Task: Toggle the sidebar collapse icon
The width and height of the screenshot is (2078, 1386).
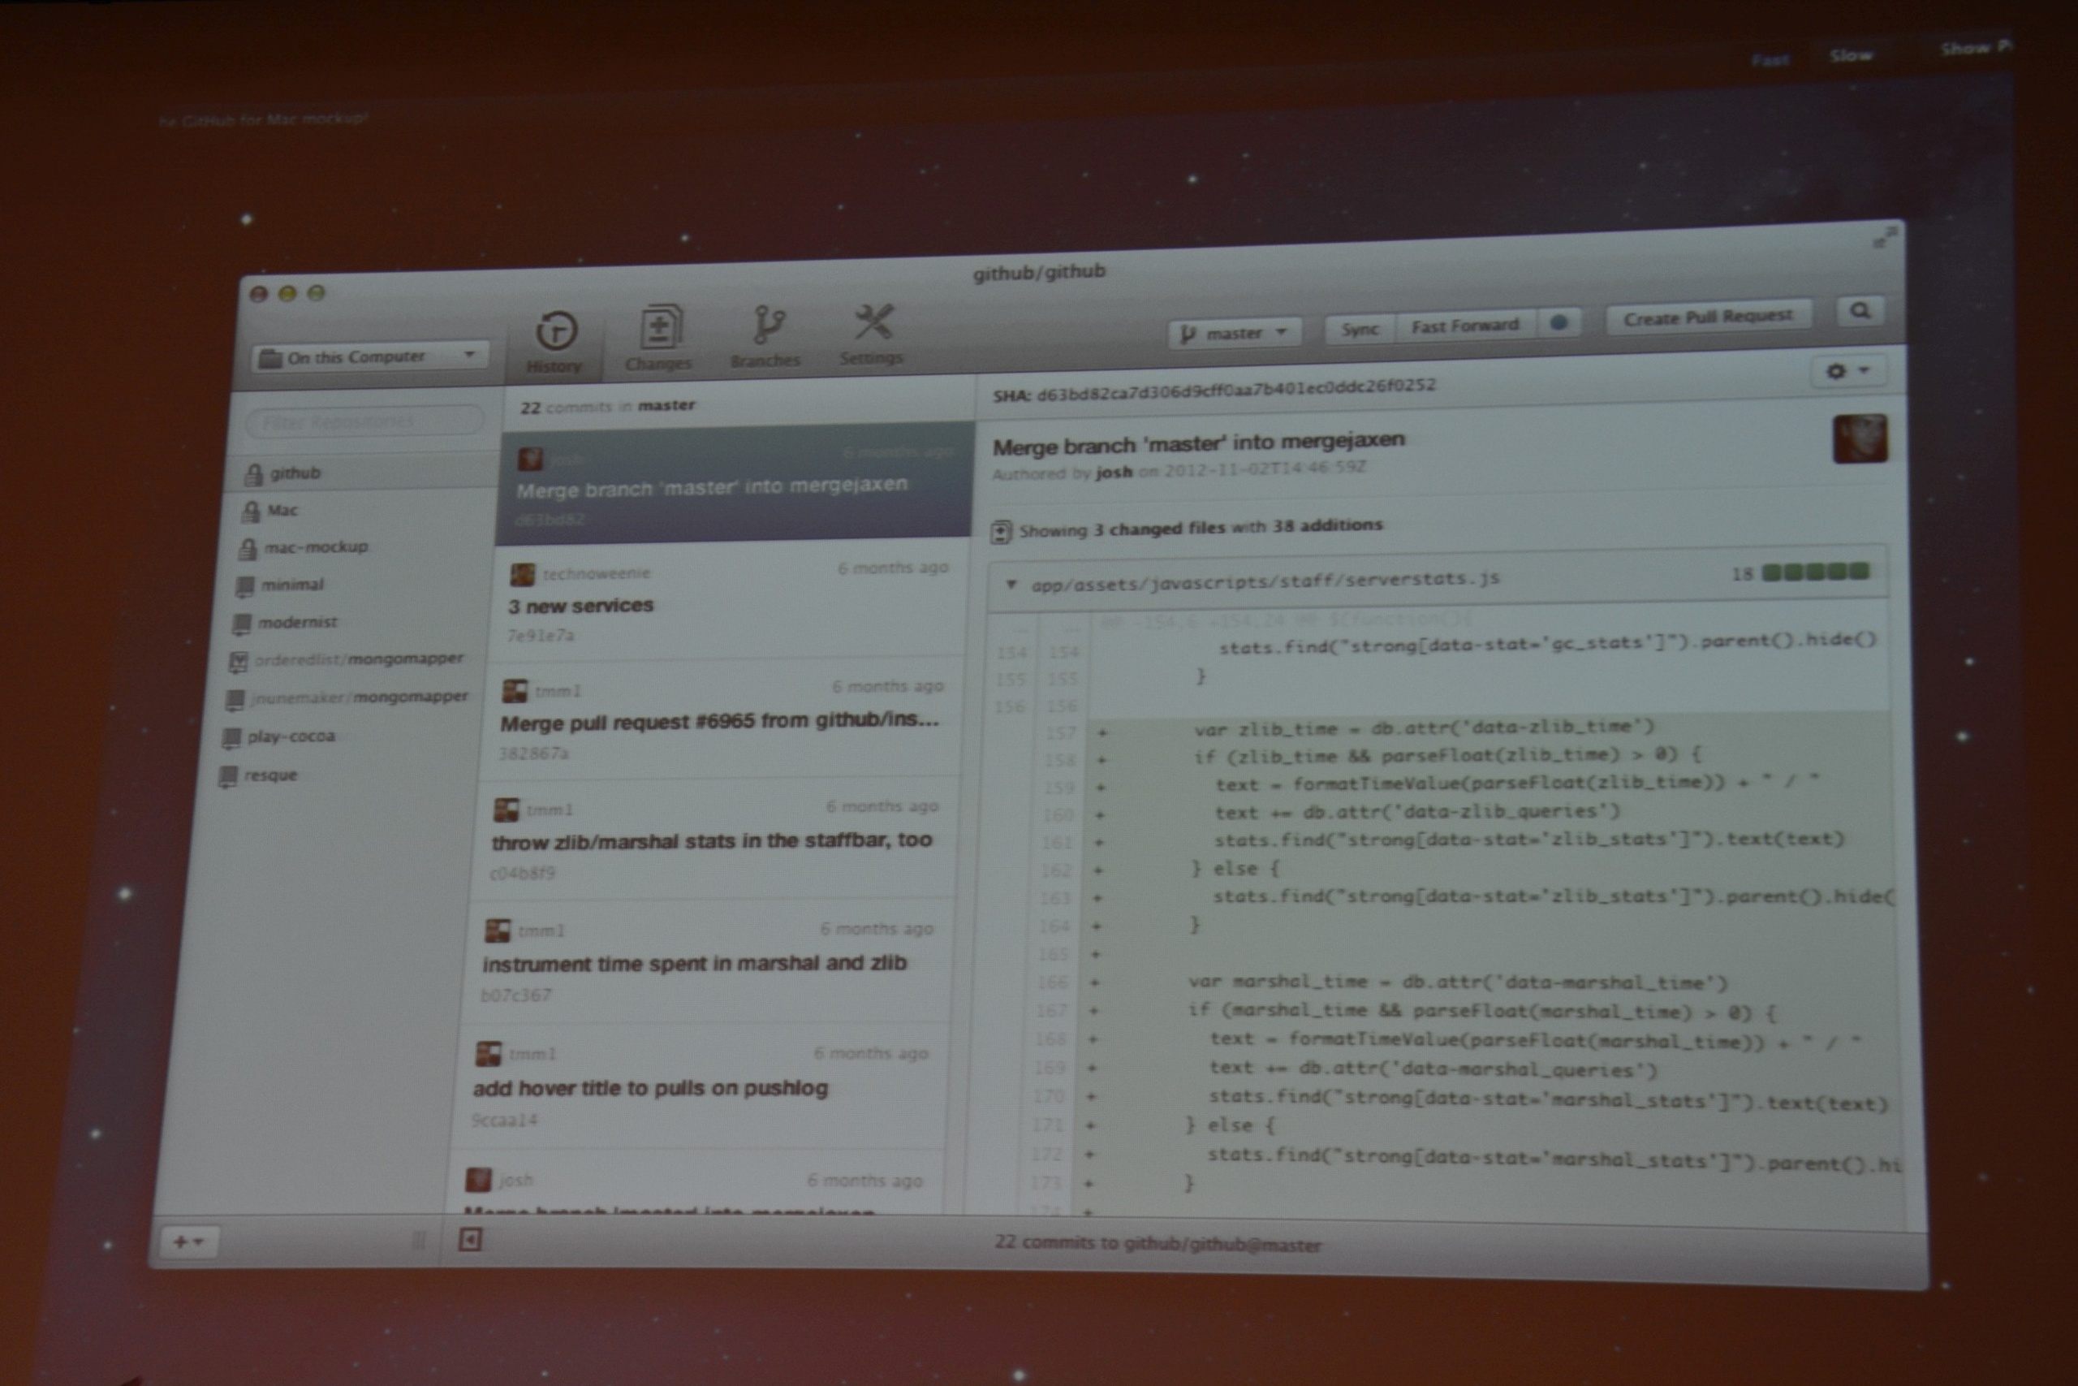Action: tap(470, 1239)
